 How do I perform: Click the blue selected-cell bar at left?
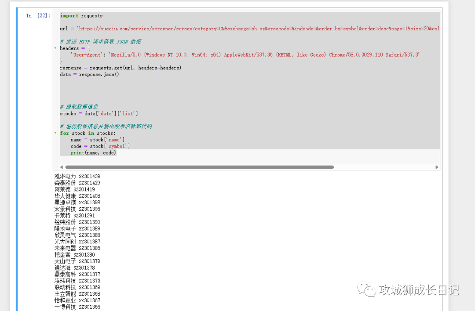click(17, 158)
